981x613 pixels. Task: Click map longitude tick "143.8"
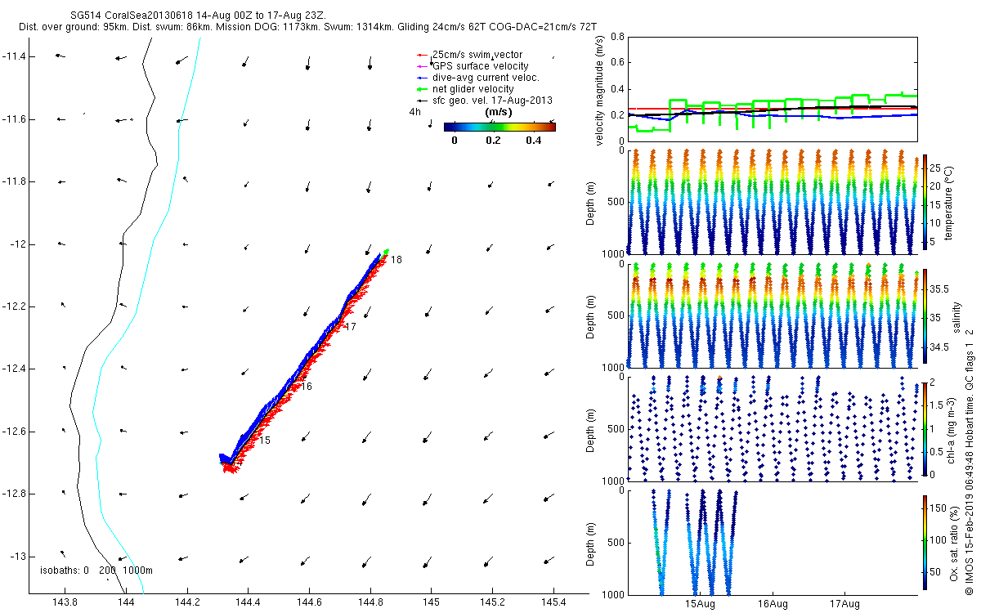[x=65, y=602]
